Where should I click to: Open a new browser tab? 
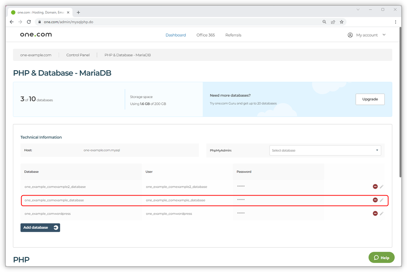[x=78, y=12]
